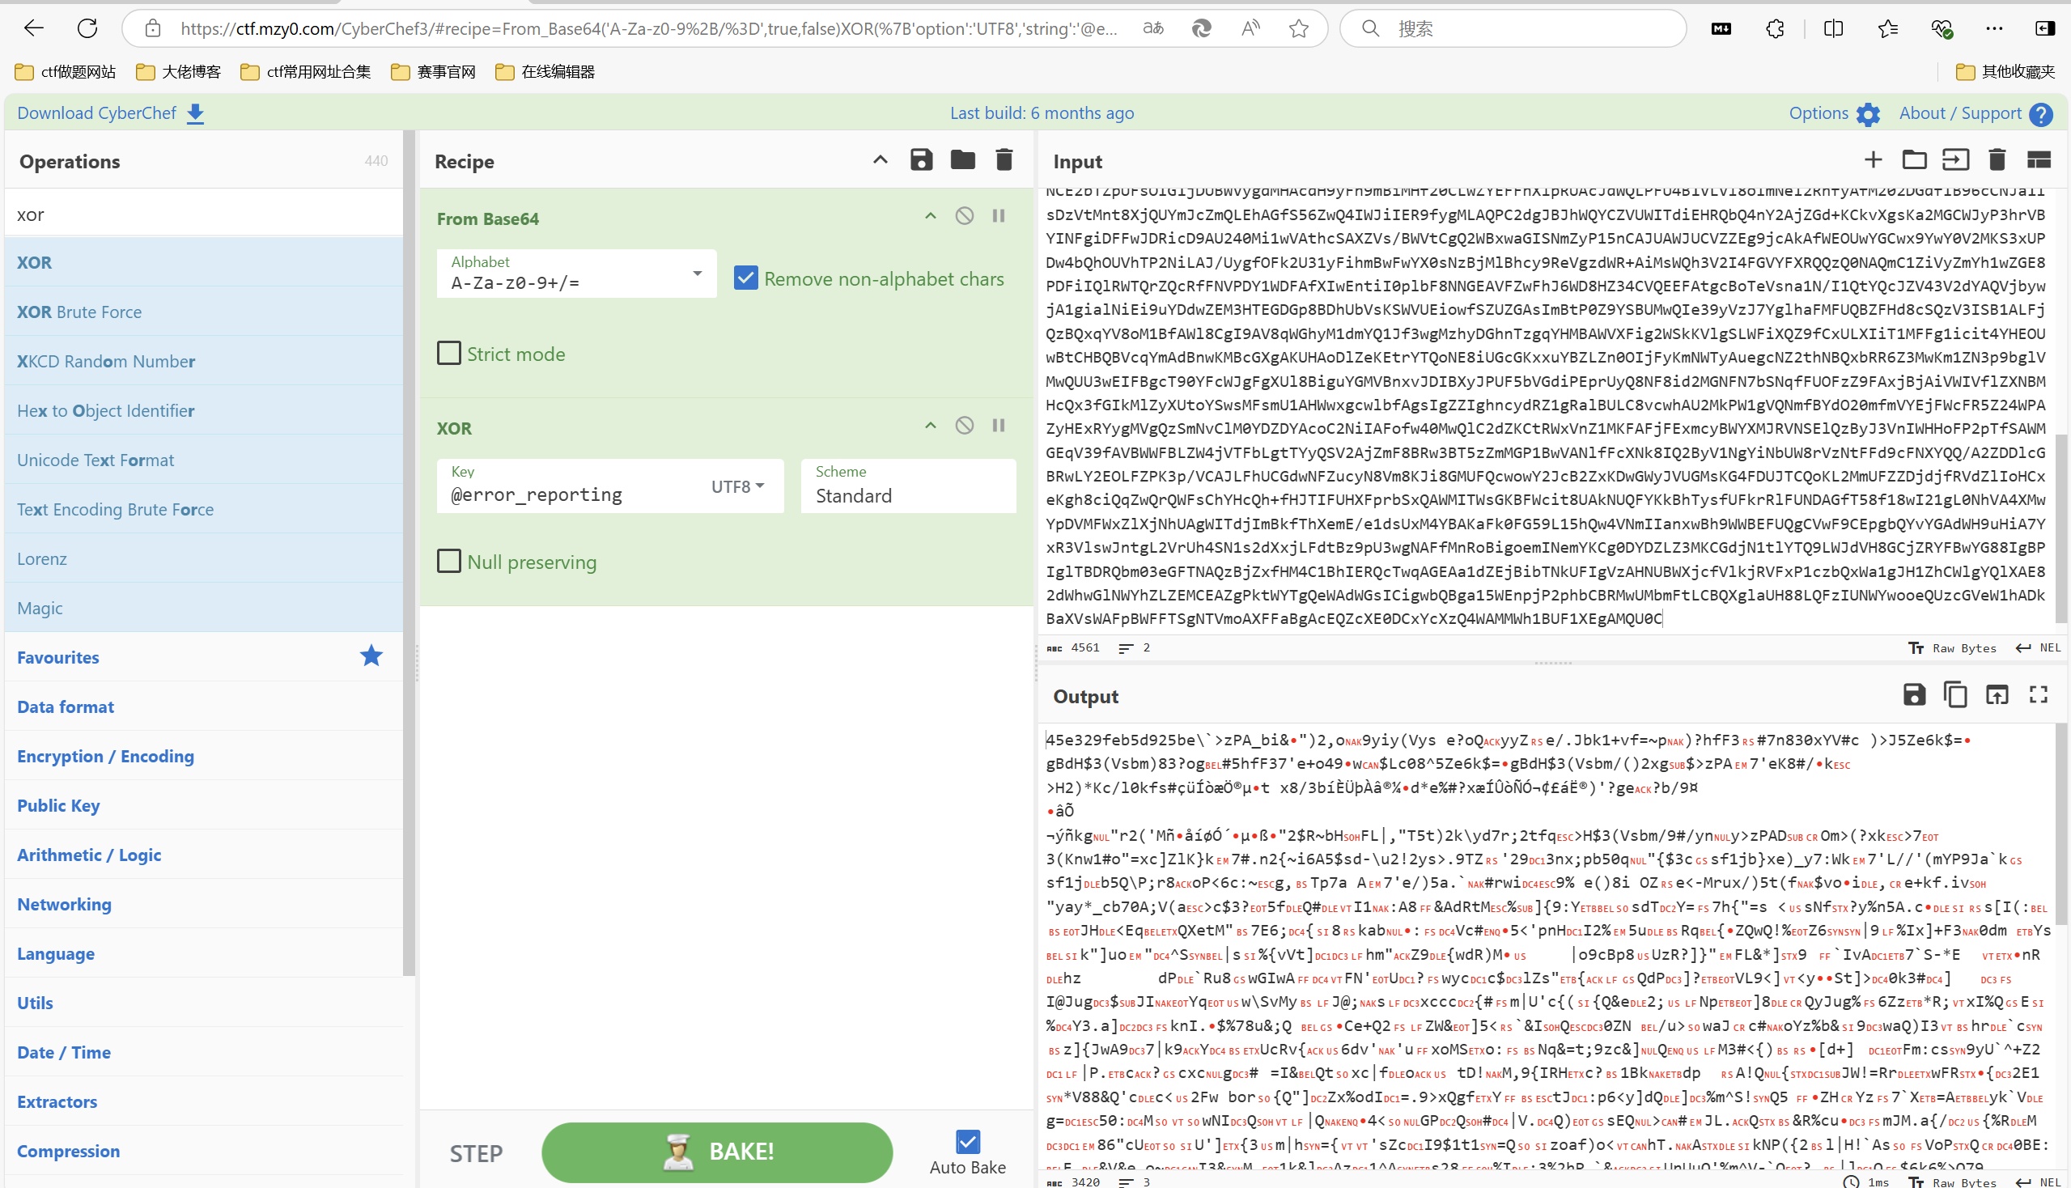Open the Options settings
Image resolution: width=2071 pixels, height=1188 pixels.
[x=1834, y=112]
